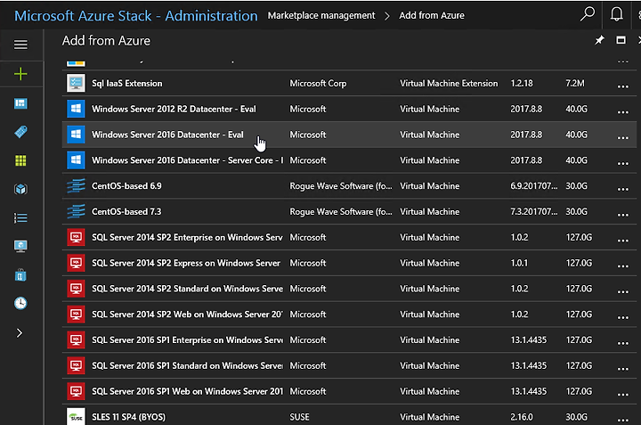Click the CentOS-based 6.9 icon
The image size is (641, 425).
click(76, 185)
